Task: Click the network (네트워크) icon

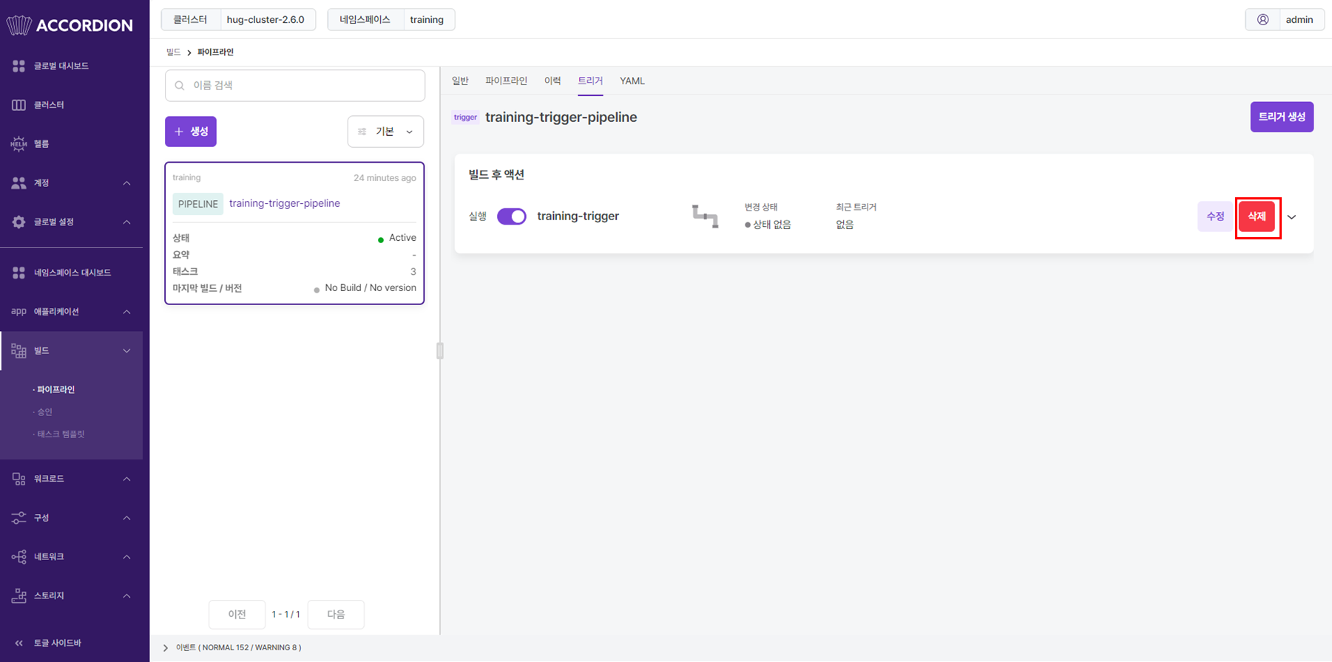Action: 18,556
